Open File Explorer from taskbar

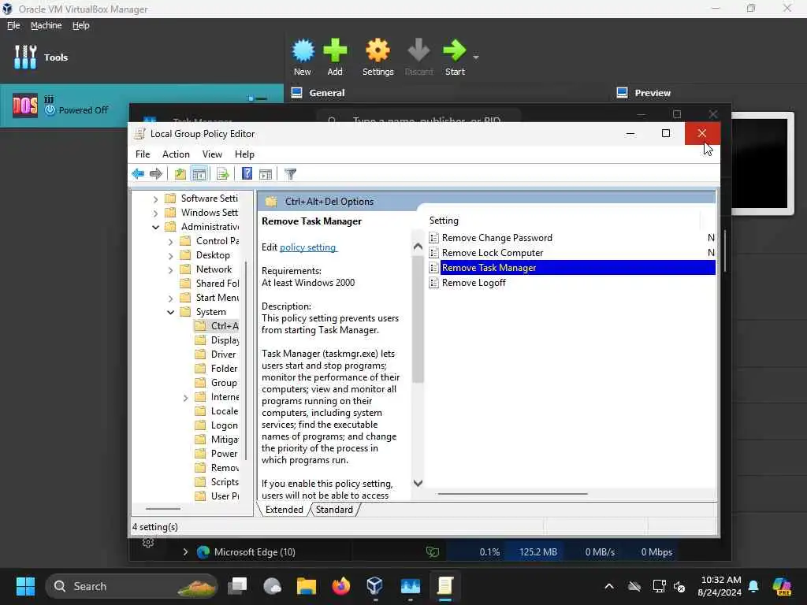307,586
